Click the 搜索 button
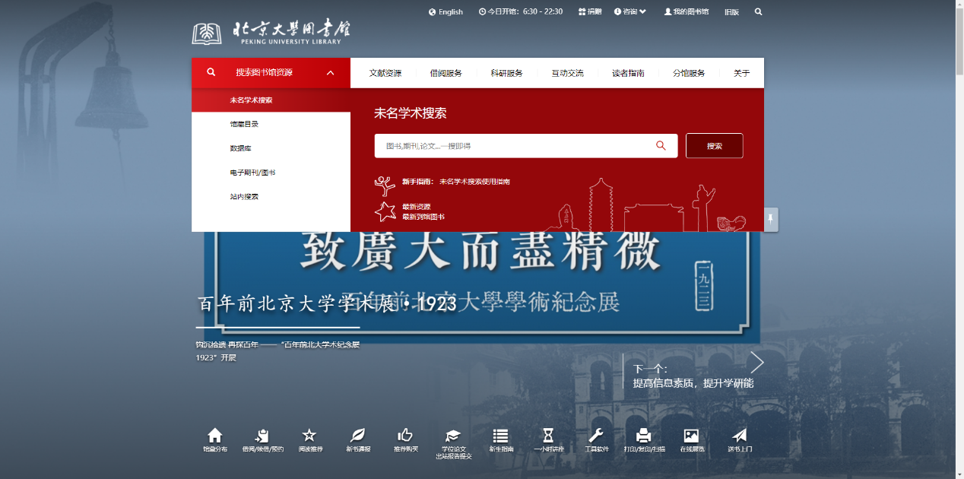964x479 pixels. (x=714, y=146)
